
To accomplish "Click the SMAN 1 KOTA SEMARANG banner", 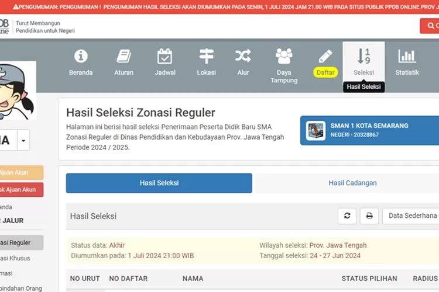I will 369,130.
